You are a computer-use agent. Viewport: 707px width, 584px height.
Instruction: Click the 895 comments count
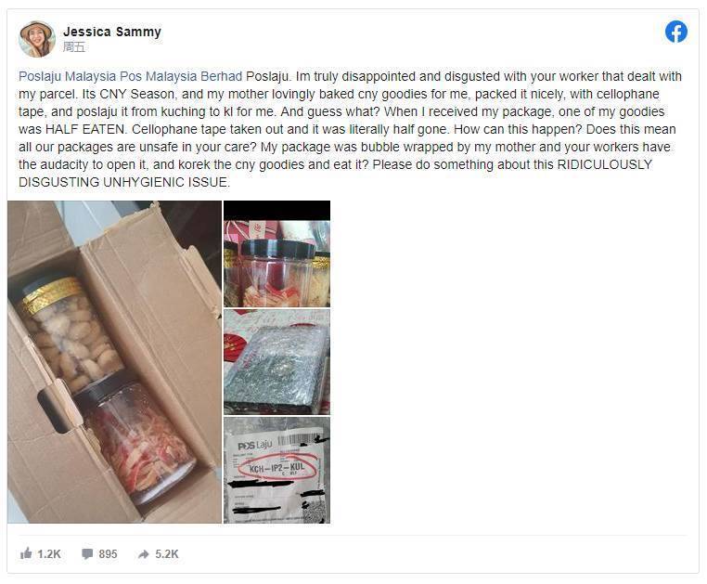click(108, 553)
